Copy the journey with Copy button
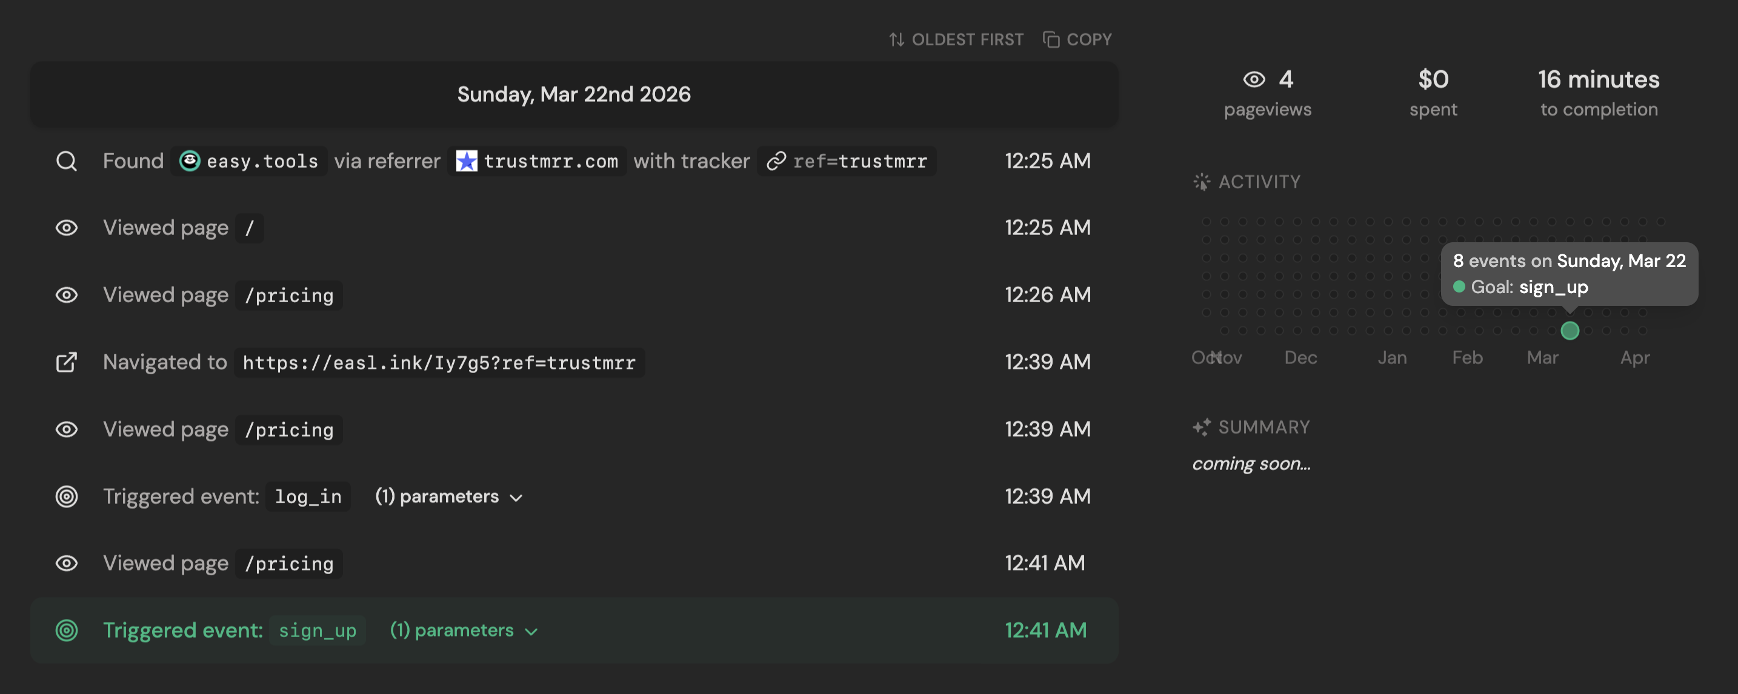Image resolution: width=1738 pixels, height=694 pixels. click(x=1077, y=40)
